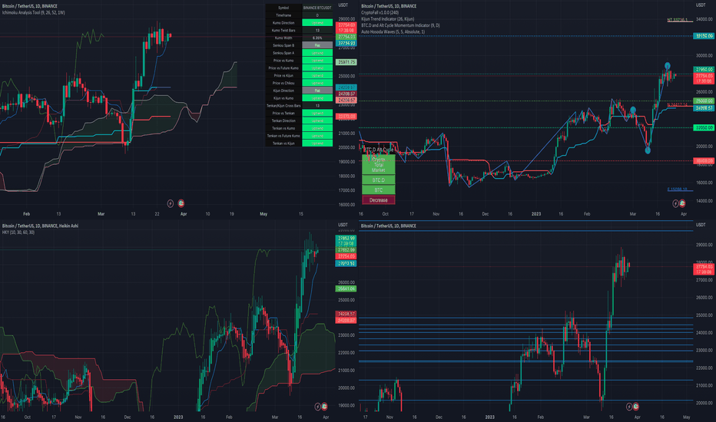Open USDT currency selector in bottom-right pane
The width and height of the screenshot is (716, 422).
[701, 225]
